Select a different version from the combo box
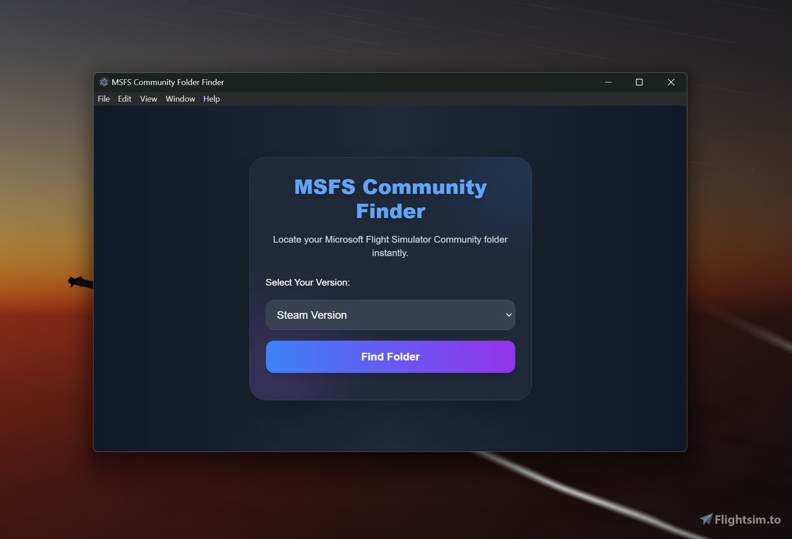The height and width of the screenshot is (539, 792). tap(390, 315)
